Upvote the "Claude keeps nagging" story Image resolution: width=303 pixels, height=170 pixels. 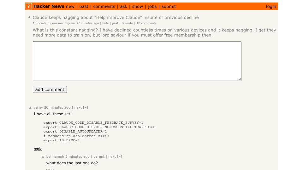(29, 17)
